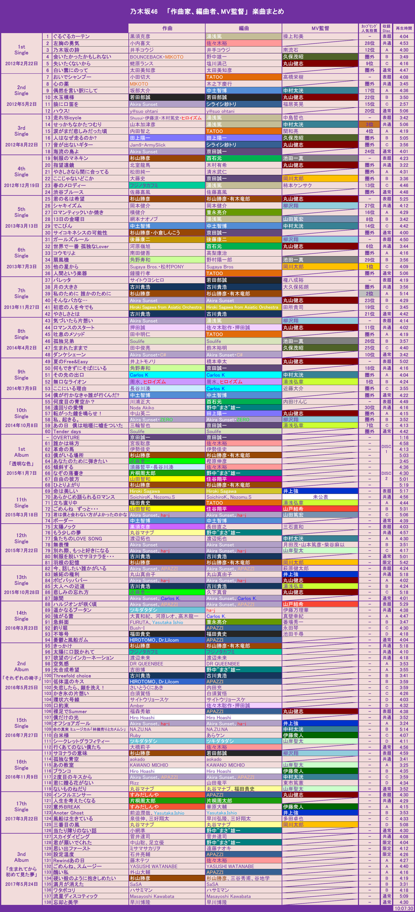Click the 月田茂・山本篤彦・柴谷麻以 director cell
The height and width of the screenshot is (912, 415).
pos(320,544)
